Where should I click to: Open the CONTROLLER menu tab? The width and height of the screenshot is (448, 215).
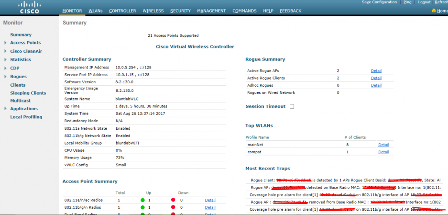point(122,11)
